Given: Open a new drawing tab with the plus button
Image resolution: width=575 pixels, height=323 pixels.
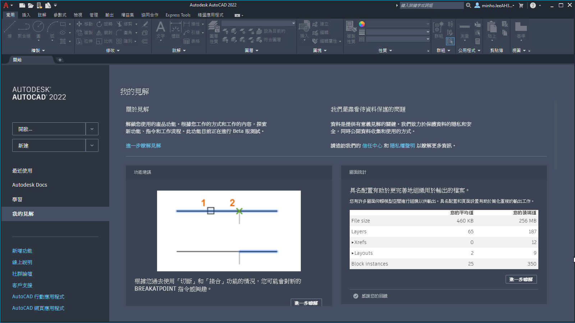Looking at the screenshot, I should click(60, 60).
